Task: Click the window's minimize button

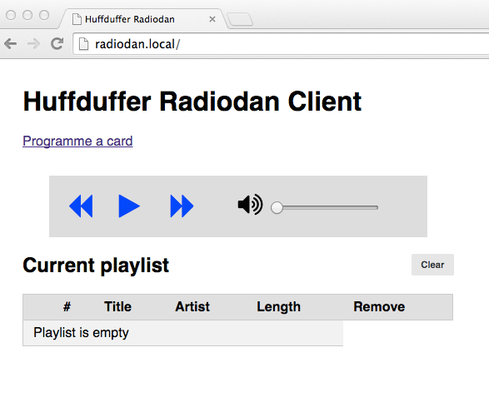Action: (x=27, y=15)
